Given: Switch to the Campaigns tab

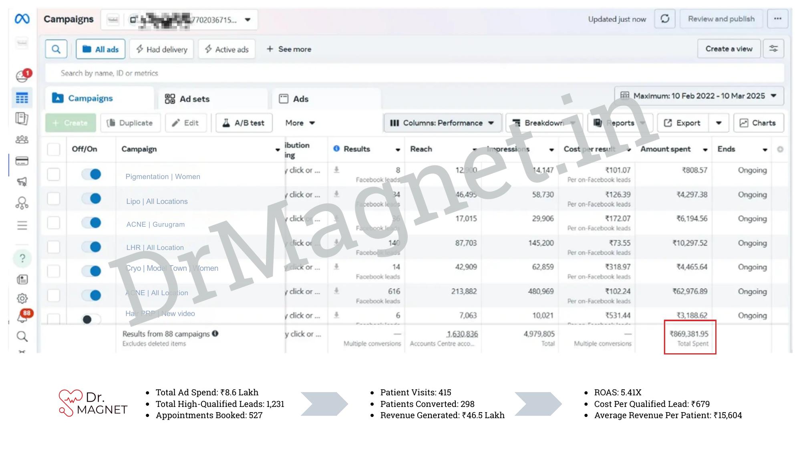Looking at the screenshot, I should [99, 98].
